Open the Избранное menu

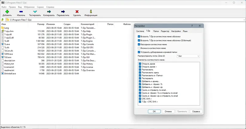[29, 7]
